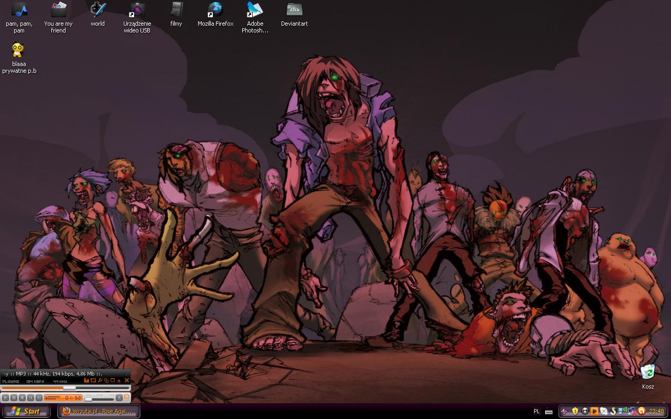The height and width of the screenshot is (419, 671).
Task: Adjust the player's volume slider
Action: tap(99, 400)
